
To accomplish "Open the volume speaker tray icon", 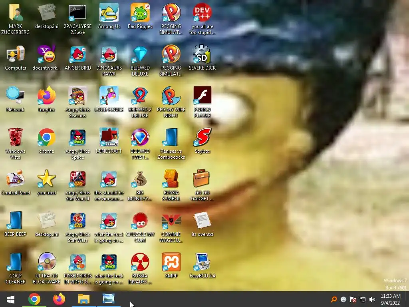I will (372, 299).
